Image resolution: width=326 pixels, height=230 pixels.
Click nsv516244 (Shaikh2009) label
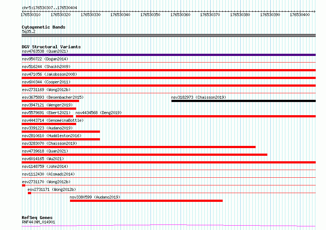tap(46, 67)
